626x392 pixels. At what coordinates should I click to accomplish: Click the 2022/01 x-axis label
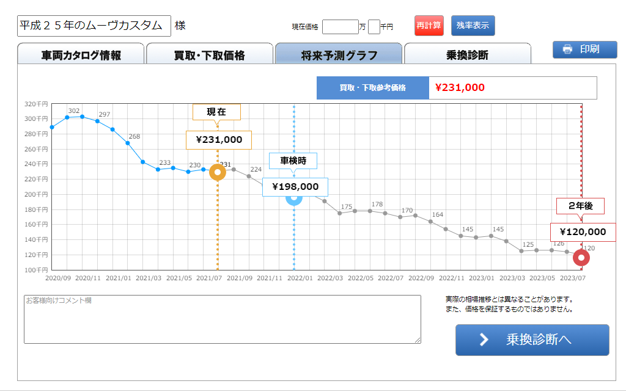(x=300, y=278)
